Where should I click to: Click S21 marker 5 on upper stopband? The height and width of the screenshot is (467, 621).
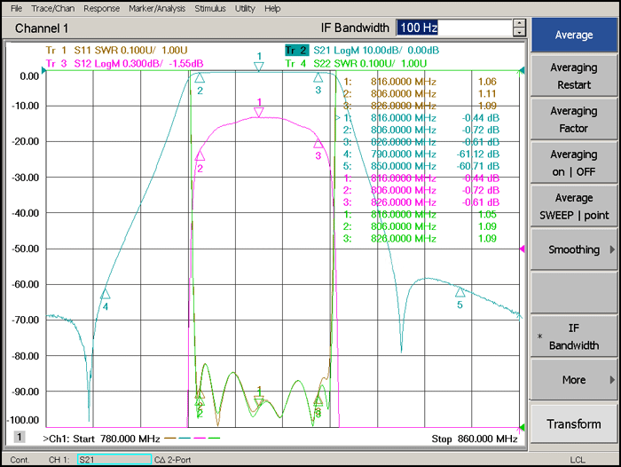click(460, 293)
